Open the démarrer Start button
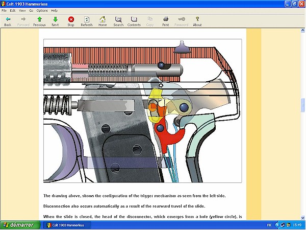Viewport: 306px width, 230px height. click(x=20, y=225)
